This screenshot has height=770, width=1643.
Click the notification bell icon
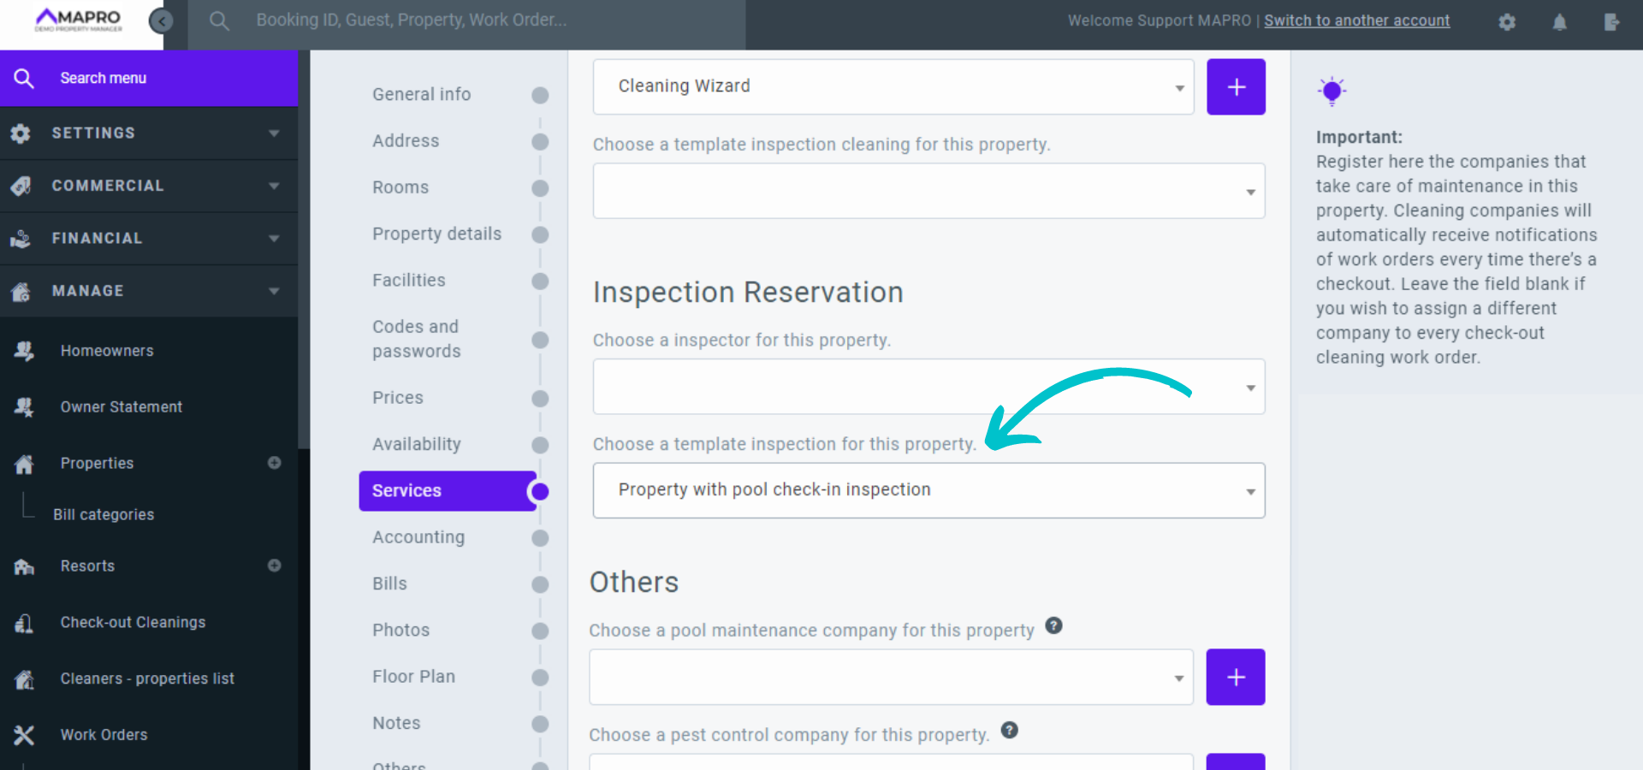[1559, 22]
